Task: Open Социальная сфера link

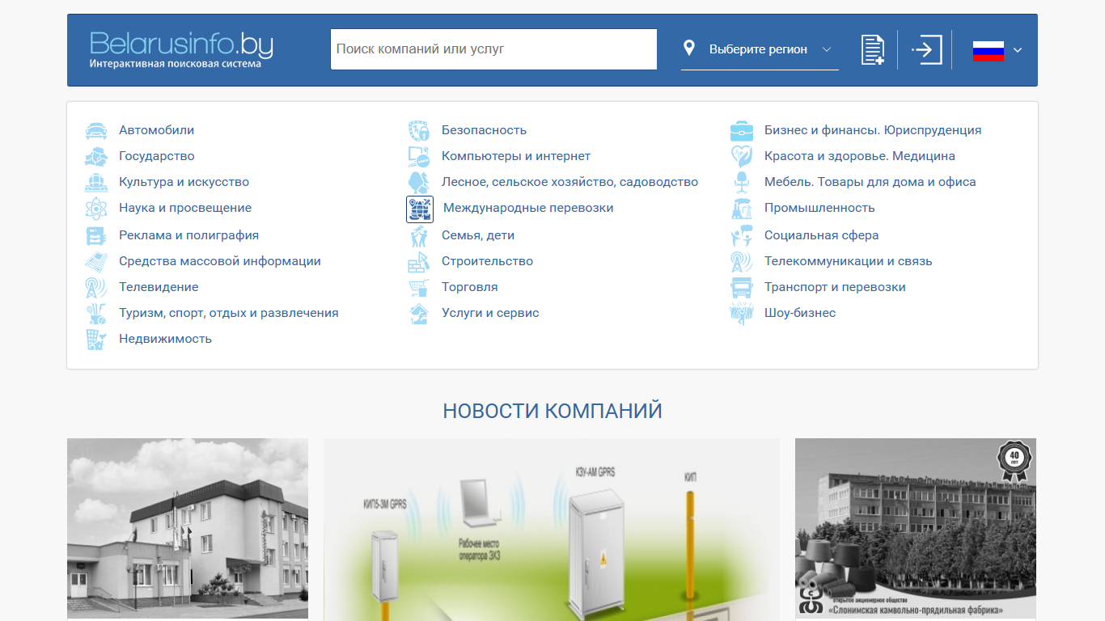Action: (821, 235)
